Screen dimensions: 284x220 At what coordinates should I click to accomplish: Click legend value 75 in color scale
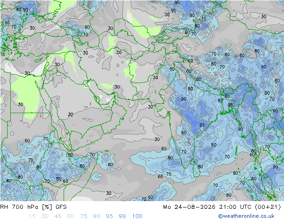click(83, 216)
